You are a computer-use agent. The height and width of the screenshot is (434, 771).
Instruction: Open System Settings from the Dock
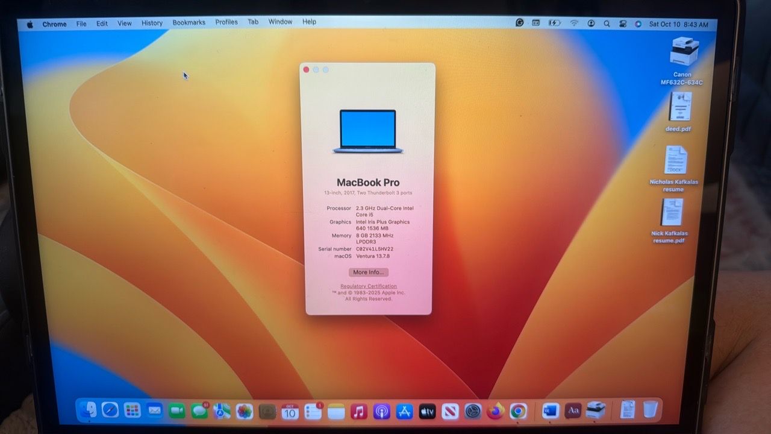point(473,411)
